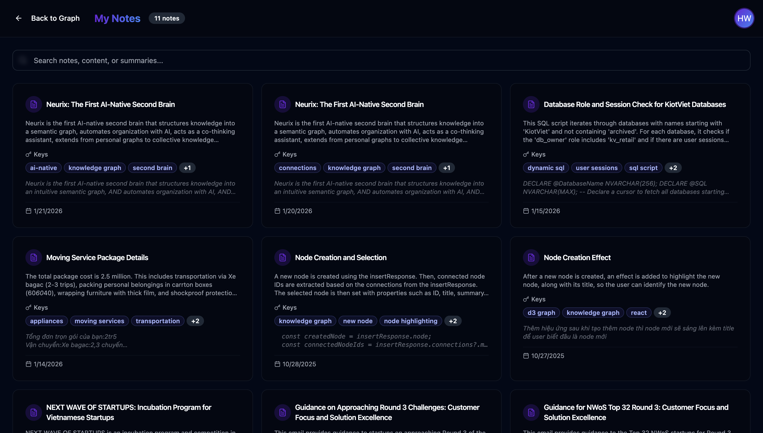Open the HW user avatar
The image size is (763, 433).
(x=744, y=18)
